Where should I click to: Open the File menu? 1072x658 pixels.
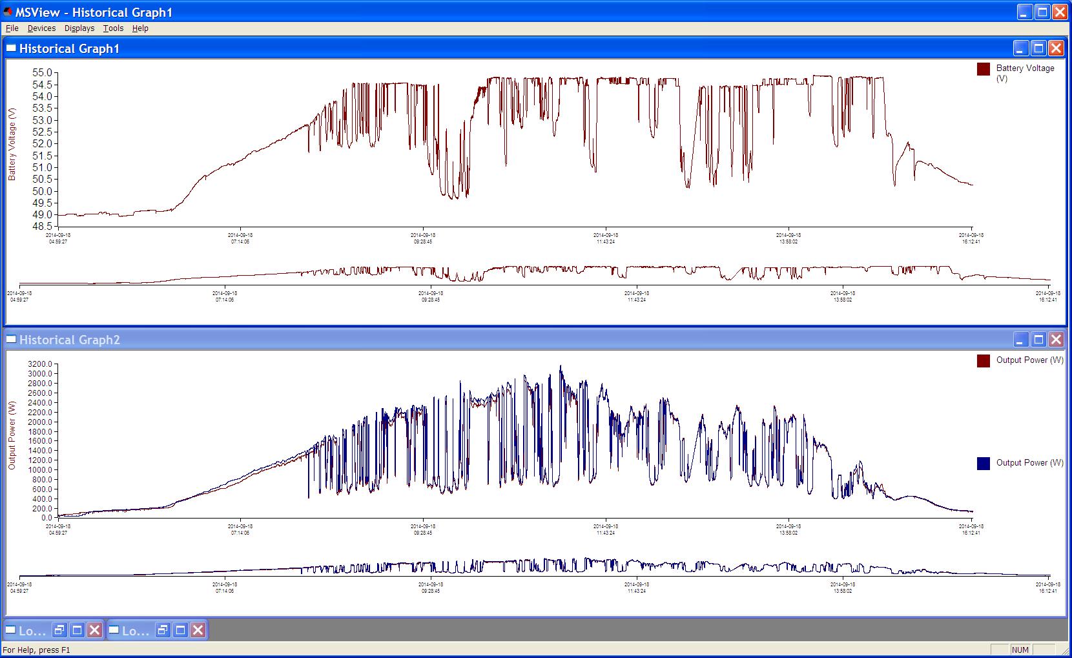tap(12, 28)
